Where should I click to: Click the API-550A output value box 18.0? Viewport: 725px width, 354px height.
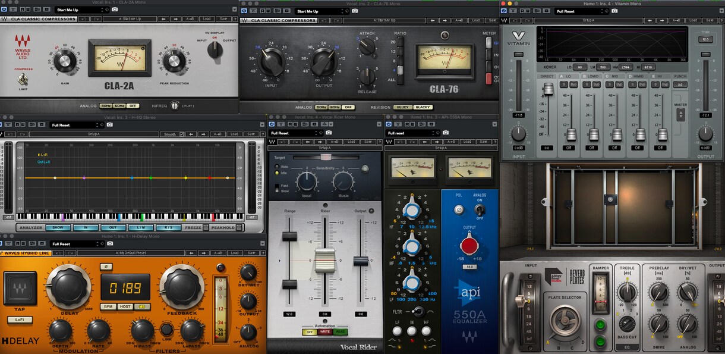(471, 267)
